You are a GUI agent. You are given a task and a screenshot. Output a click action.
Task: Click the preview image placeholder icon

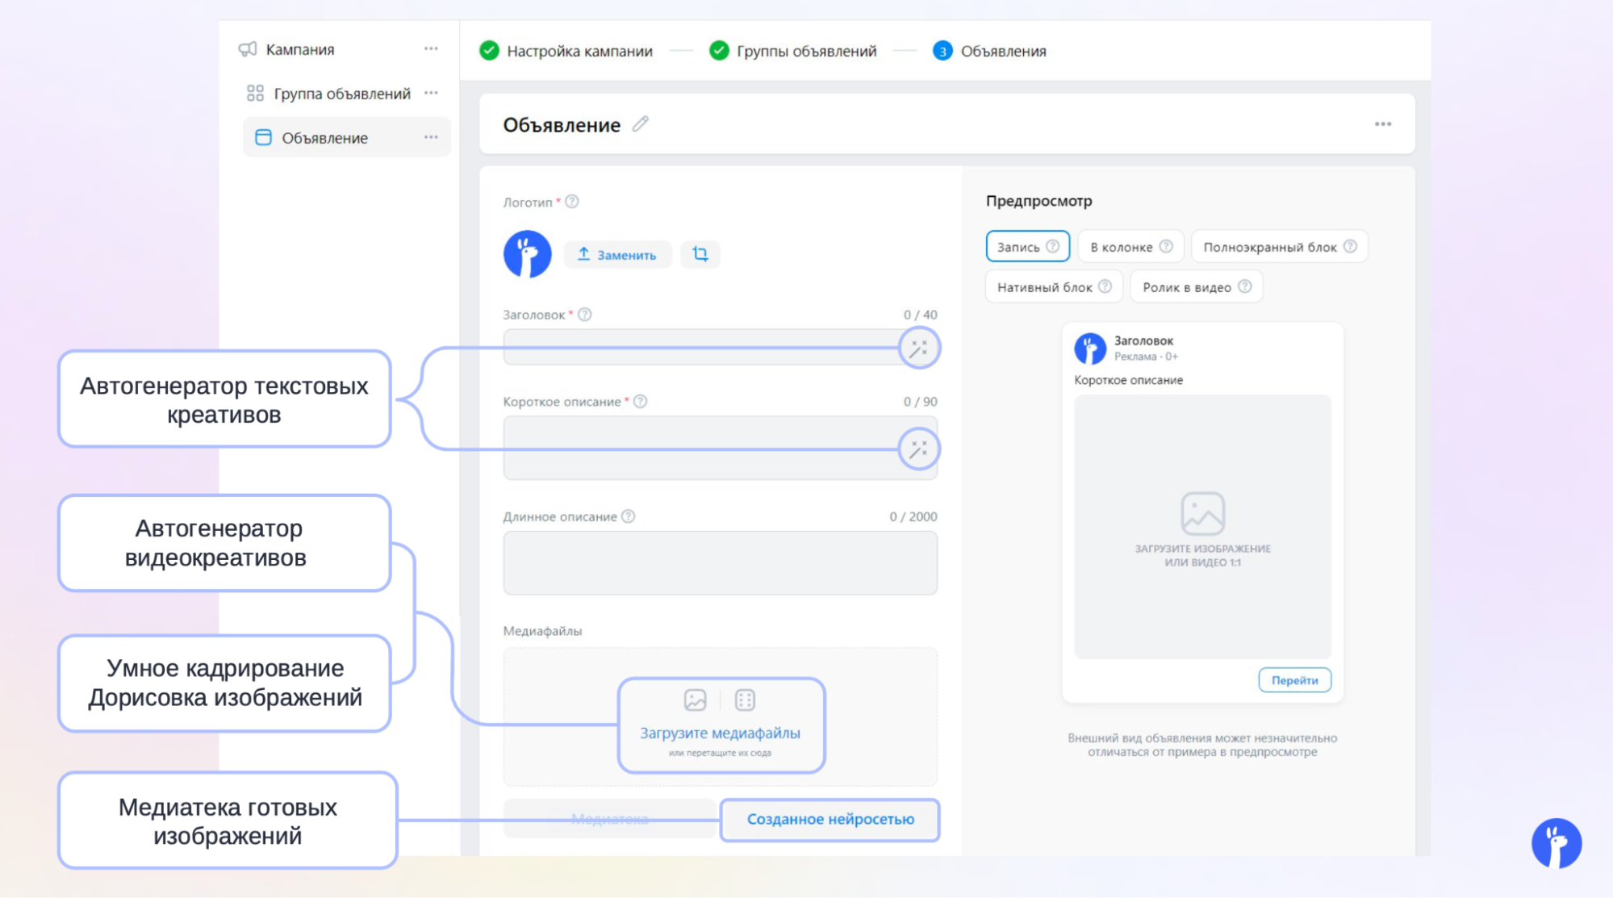(1203, 514)
